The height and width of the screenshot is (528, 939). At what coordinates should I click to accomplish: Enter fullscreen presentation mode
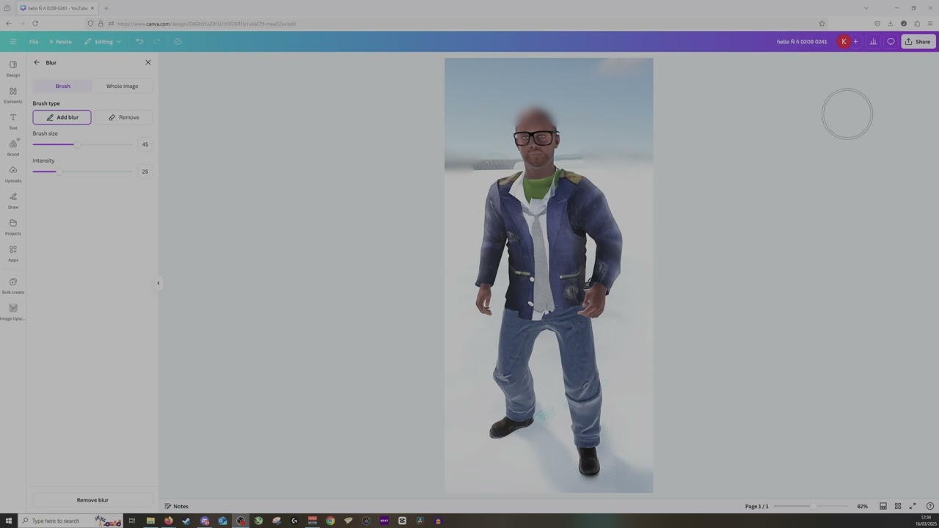tap(913, 506)
